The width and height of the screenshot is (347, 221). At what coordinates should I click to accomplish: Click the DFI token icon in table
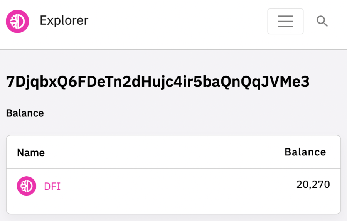coord(27,186)
